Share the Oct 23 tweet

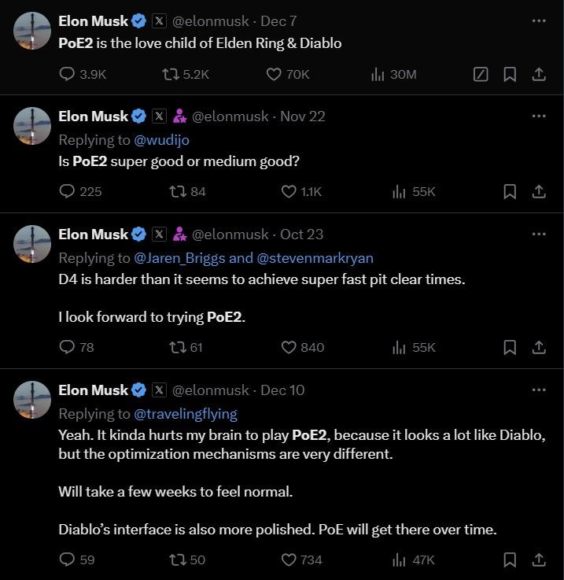click(x=539, y=347)
